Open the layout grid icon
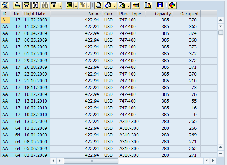 [x=136, y=5]
